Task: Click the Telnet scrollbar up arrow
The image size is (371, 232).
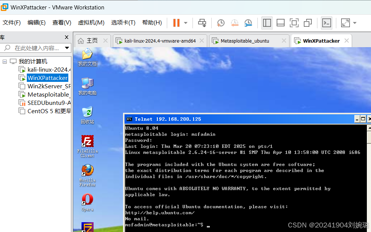Action: point(369,128)
